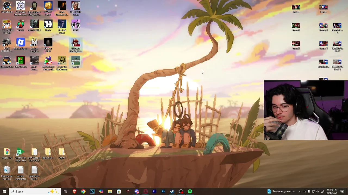348x195 pixels.
Task: Open File Explorer from taskbar
Action: click(x=110, y=191)
